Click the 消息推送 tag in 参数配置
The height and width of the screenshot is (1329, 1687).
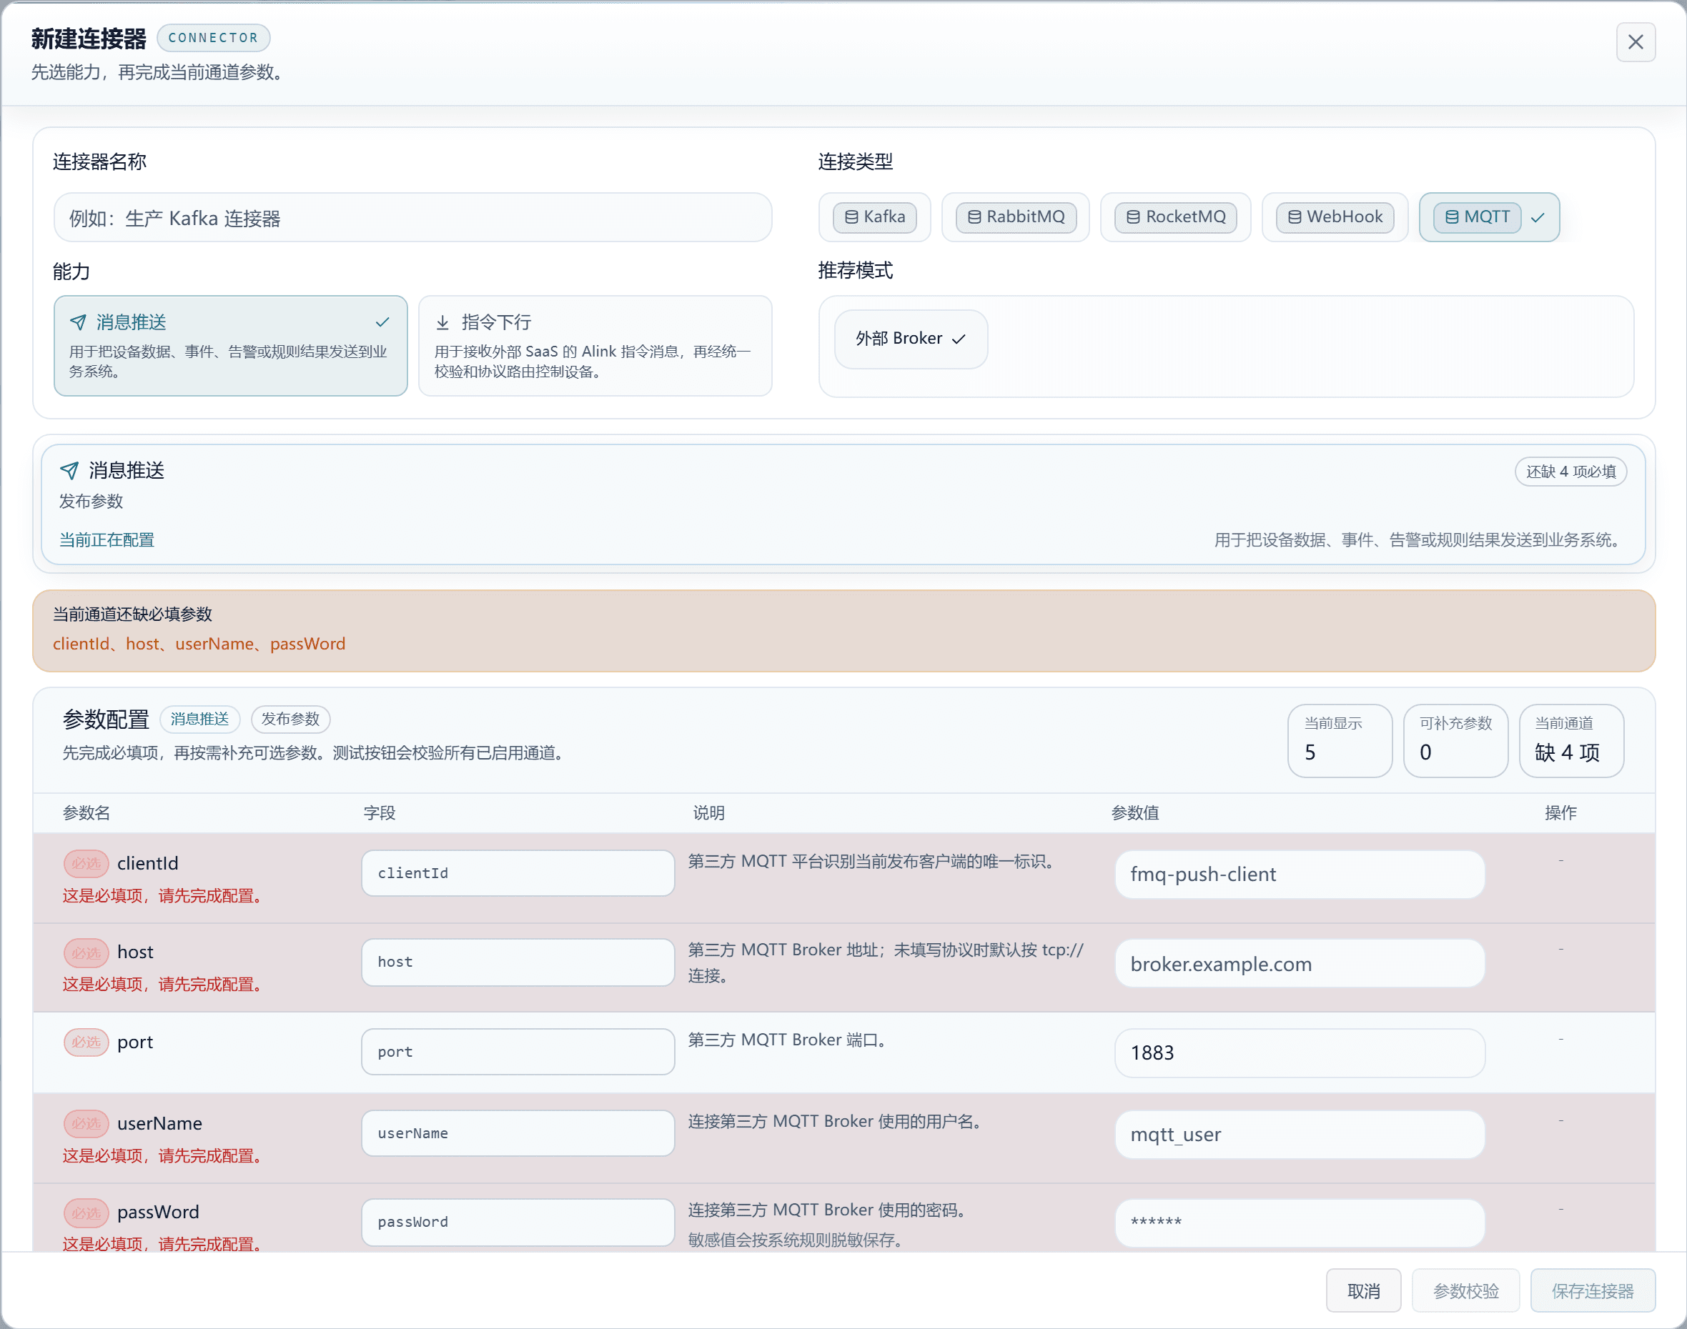point(200,719)
